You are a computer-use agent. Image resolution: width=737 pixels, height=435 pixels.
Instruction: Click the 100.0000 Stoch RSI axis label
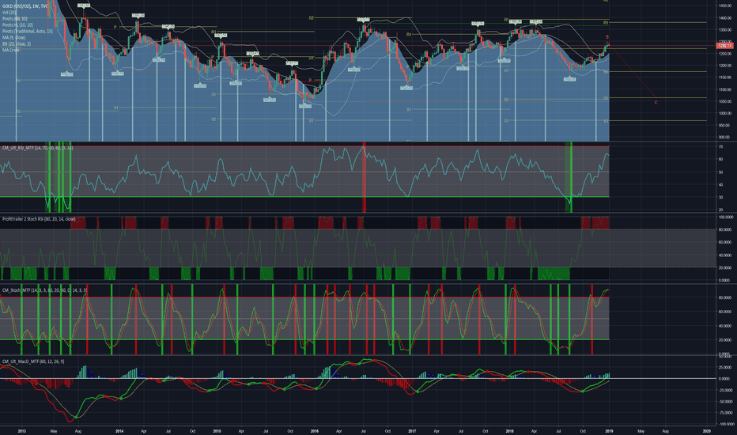(x=726, y=217)
